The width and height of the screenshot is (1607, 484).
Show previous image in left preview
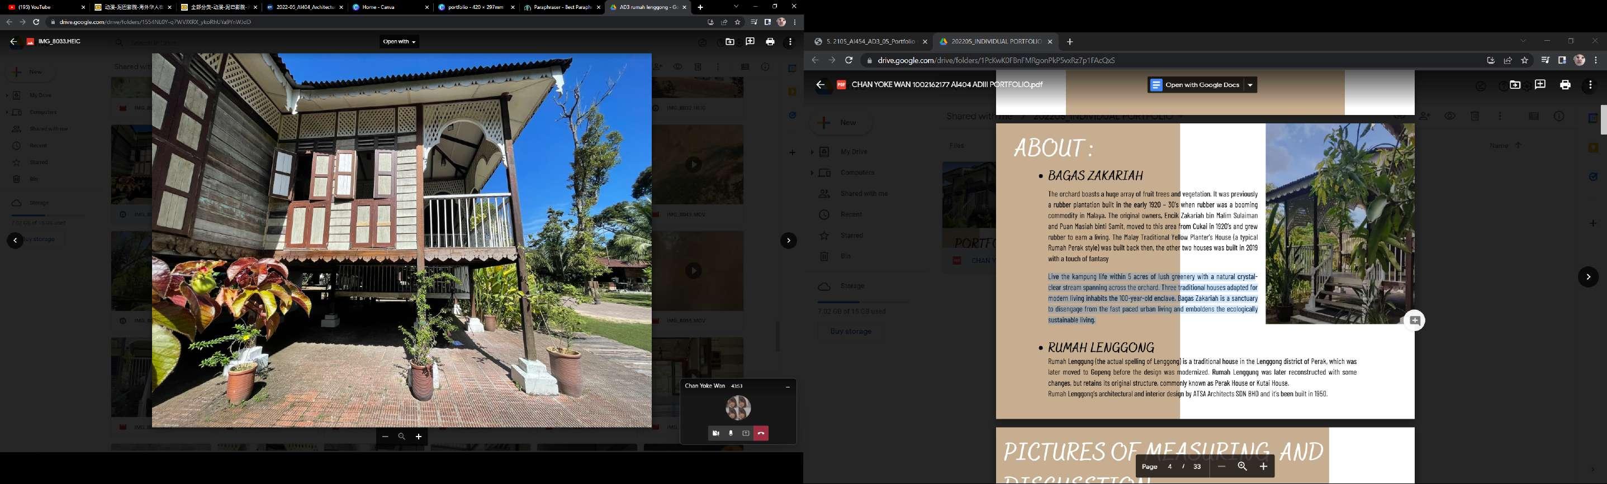click(15, 241)
